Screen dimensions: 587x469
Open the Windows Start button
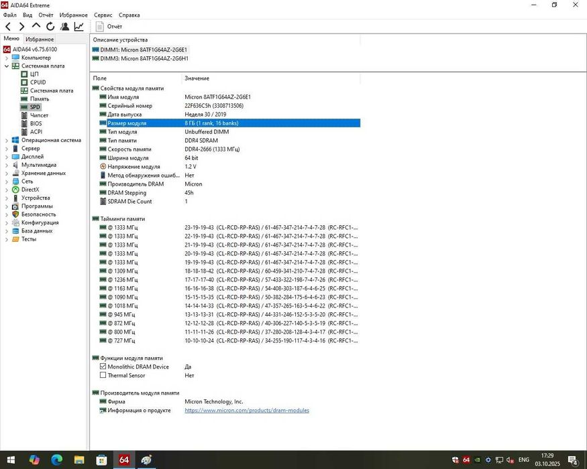click(11, 460)
